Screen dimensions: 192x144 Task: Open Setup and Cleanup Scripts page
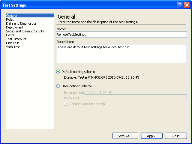(25, 31)
